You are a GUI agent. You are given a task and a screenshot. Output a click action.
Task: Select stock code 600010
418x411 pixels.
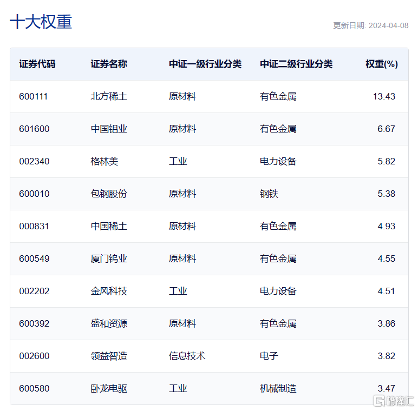pyautogui.click(x=34, y=194)
